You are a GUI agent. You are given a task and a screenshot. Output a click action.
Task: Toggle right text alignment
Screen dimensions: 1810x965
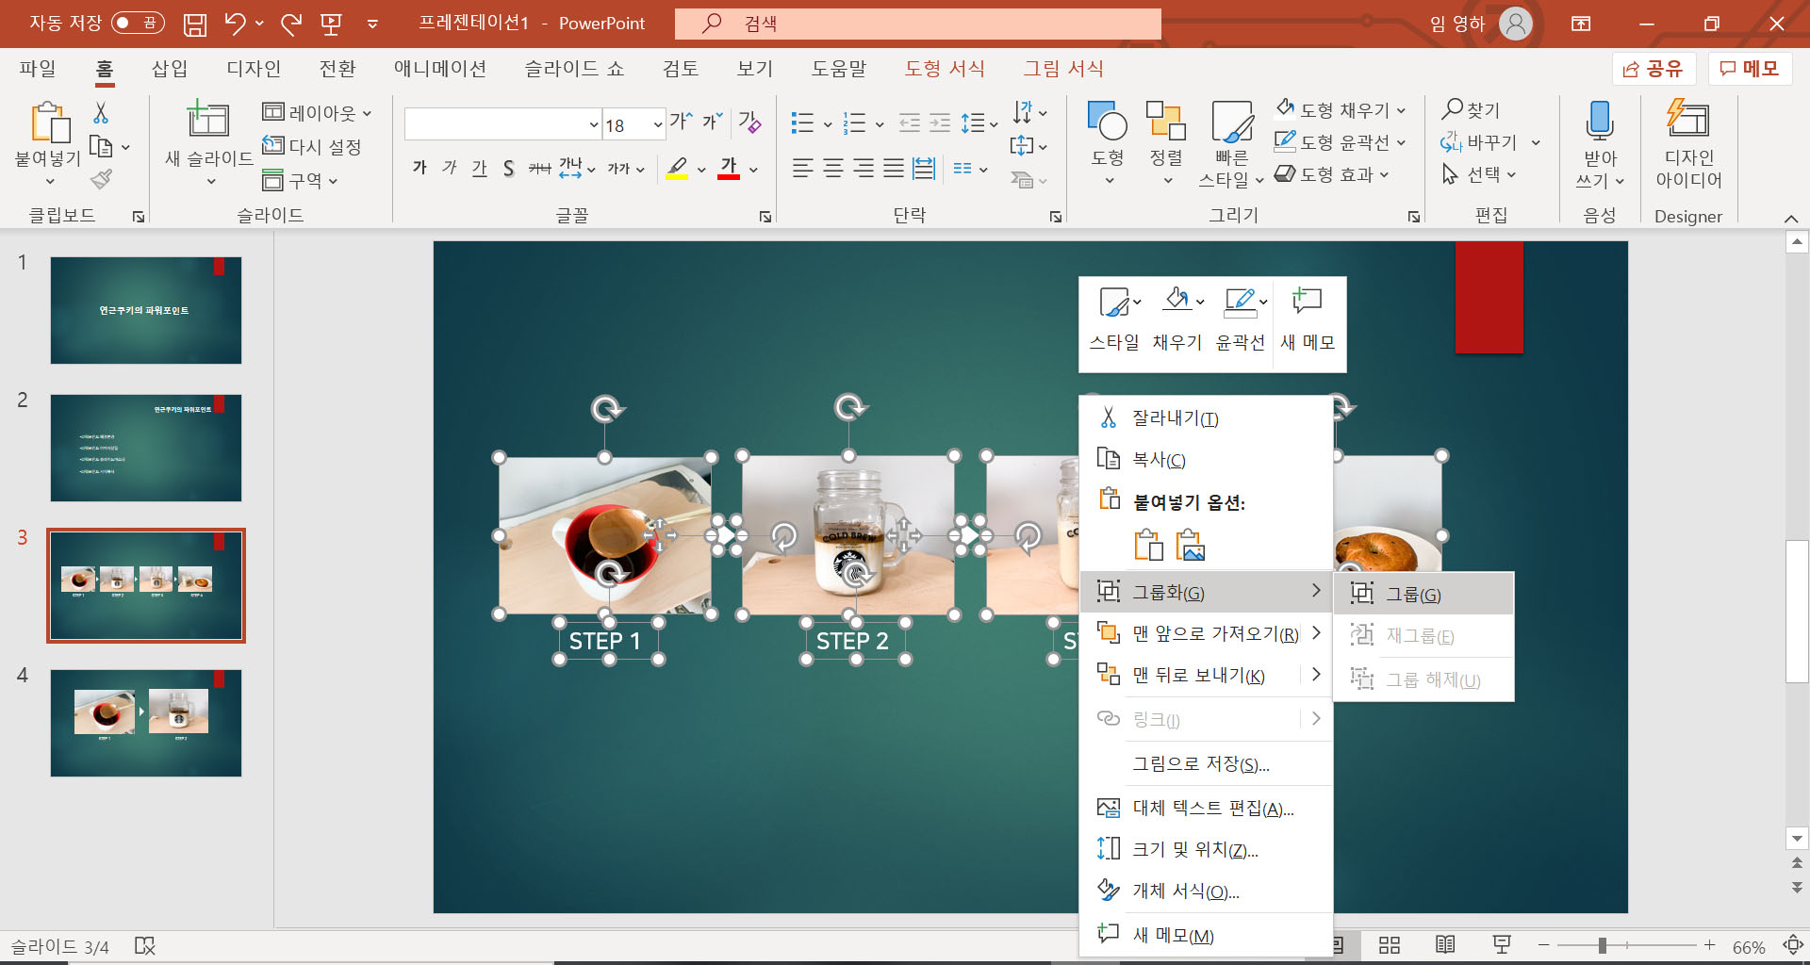[864, 169]
